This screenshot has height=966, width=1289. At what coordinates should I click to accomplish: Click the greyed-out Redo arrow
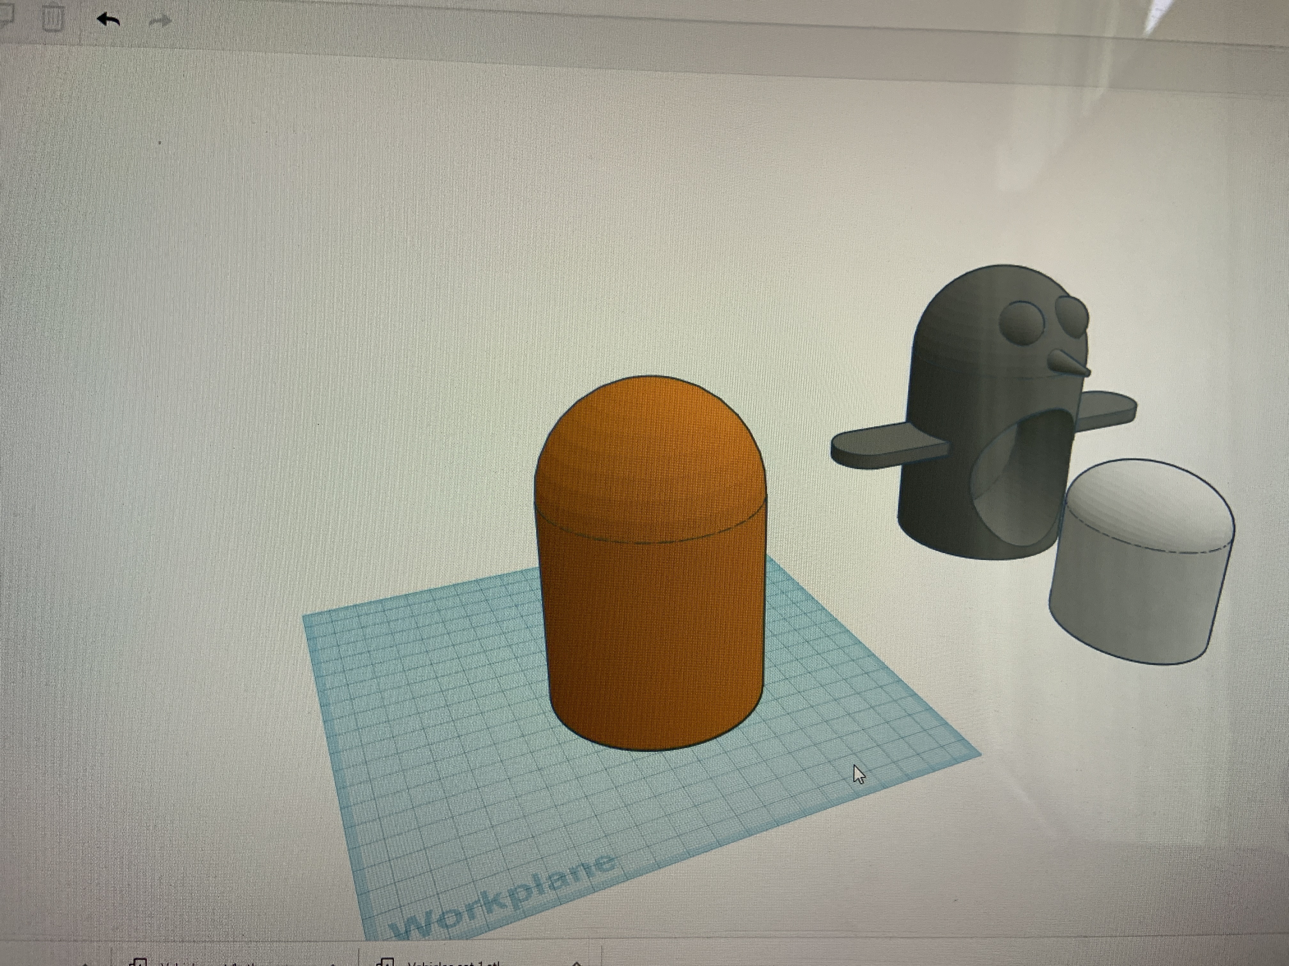coord(160,21)
